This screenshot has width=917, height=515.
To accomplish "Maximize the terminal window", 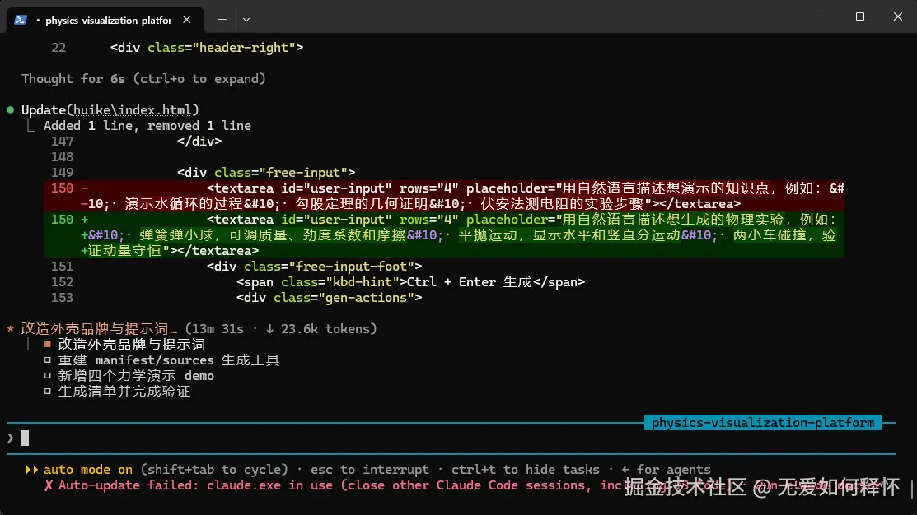I will click(x=859, y=16).
